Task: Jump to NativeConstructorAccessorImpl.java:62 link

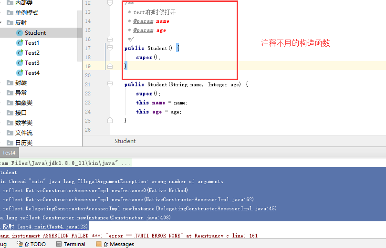Action: (199, 199)
